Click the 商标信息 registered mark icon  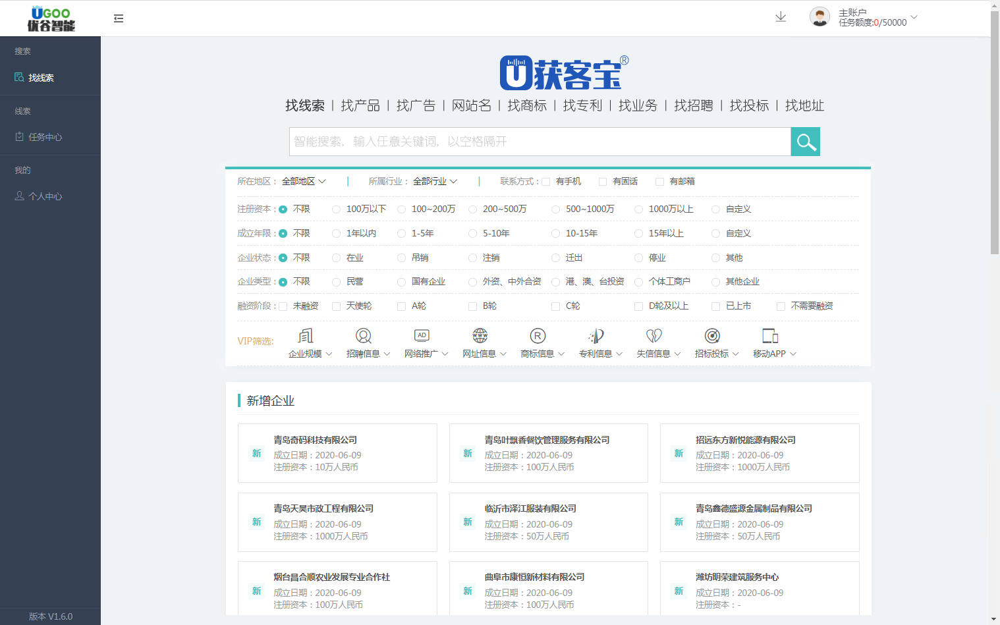[x=538, y=336]
